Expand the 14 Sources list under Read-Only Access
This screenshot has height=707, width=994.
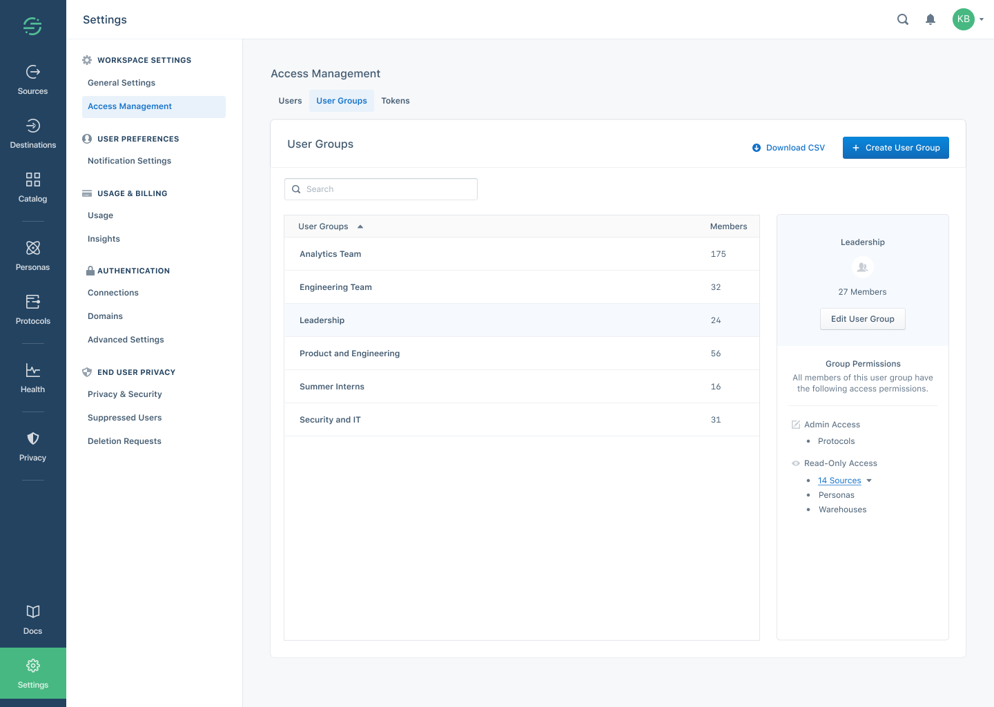(x=839, y=480)
